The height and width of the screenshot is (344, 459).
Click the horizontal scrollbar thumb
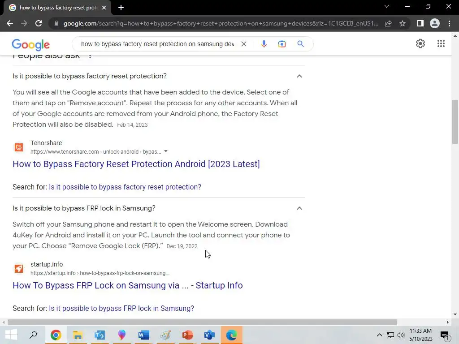click(202, 322)
